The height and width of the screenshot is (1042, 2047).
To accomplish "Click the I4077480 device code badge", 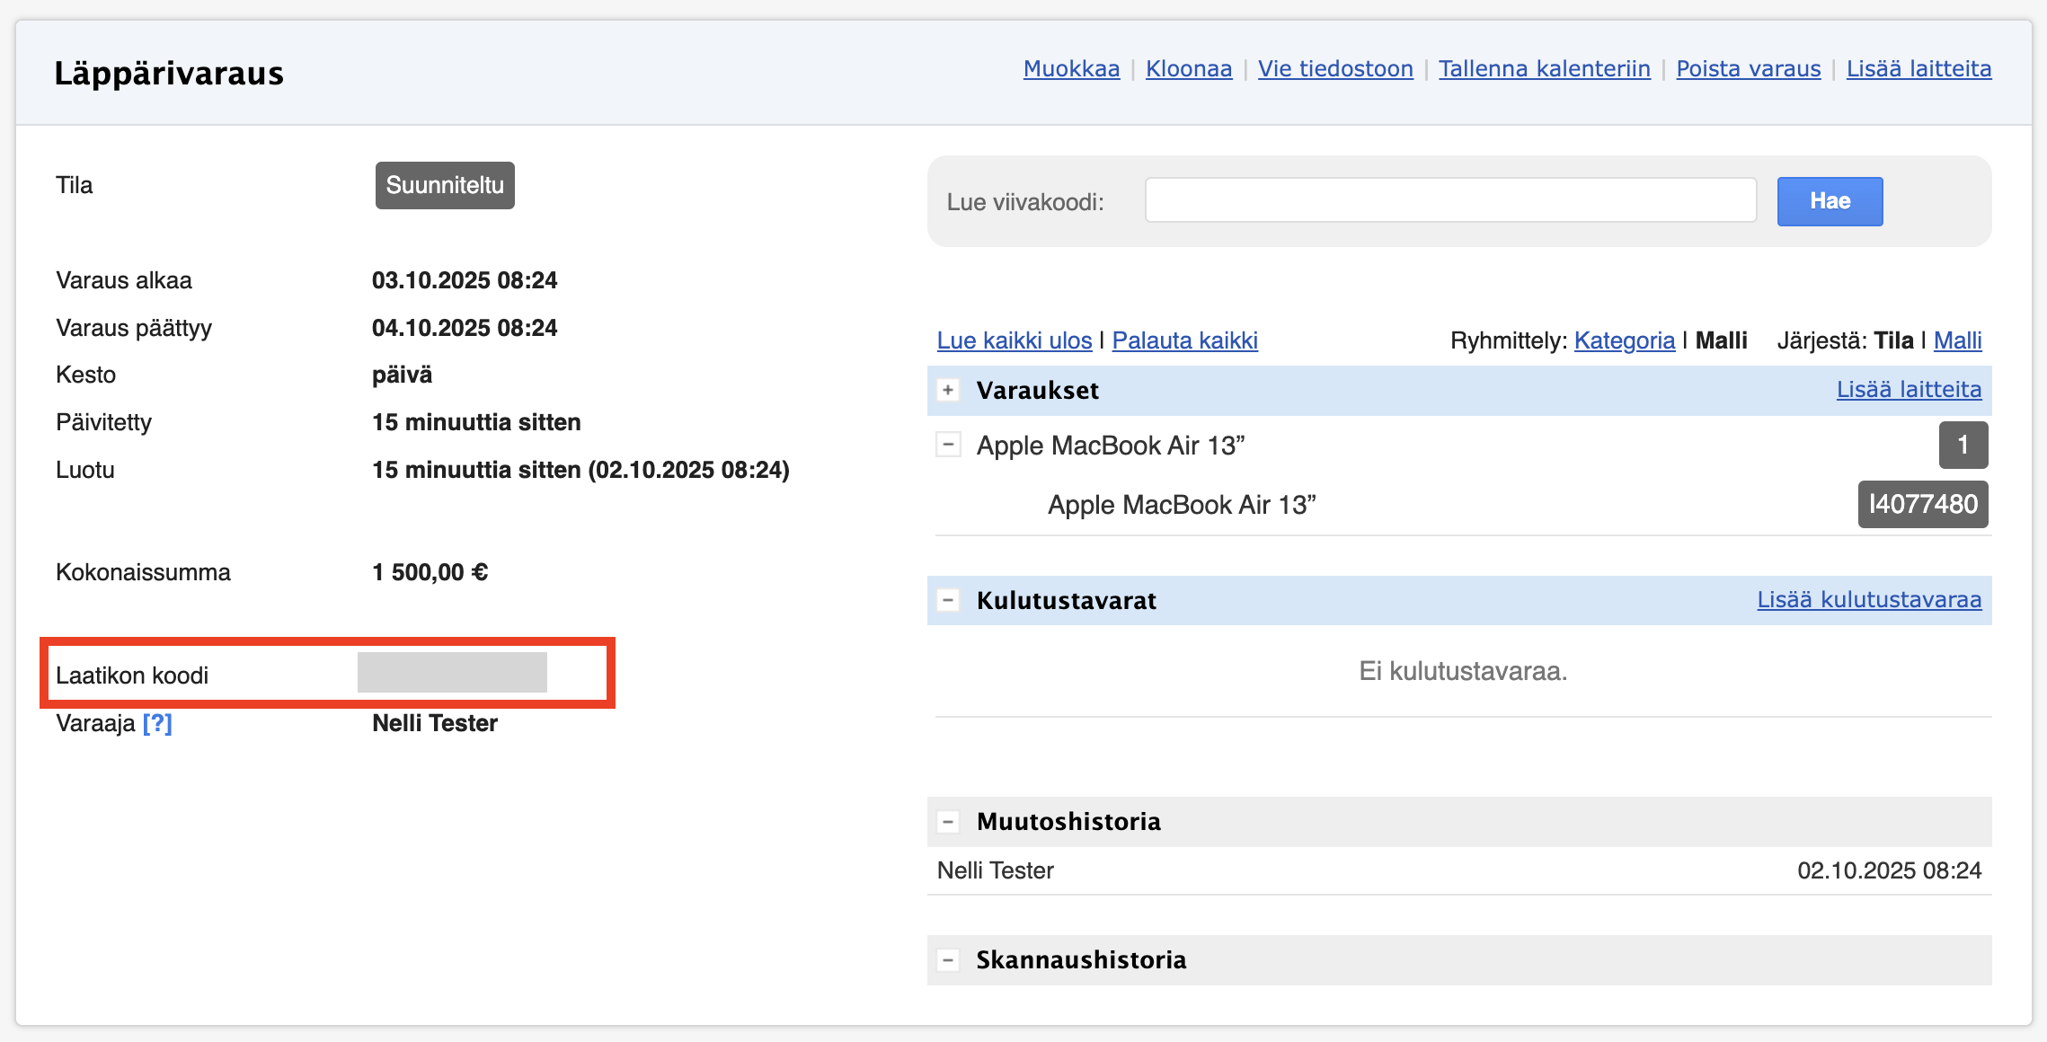I will (1922, 504).
